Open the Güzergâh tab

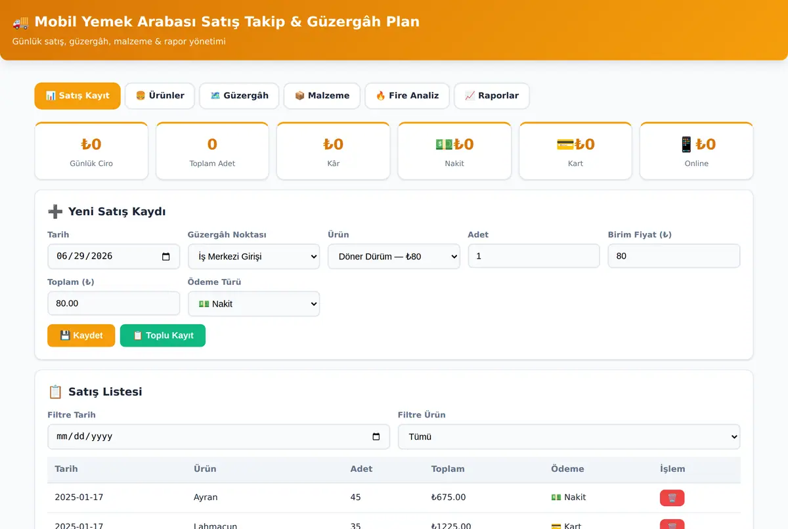pyautogui.click(x=239, y=96)
